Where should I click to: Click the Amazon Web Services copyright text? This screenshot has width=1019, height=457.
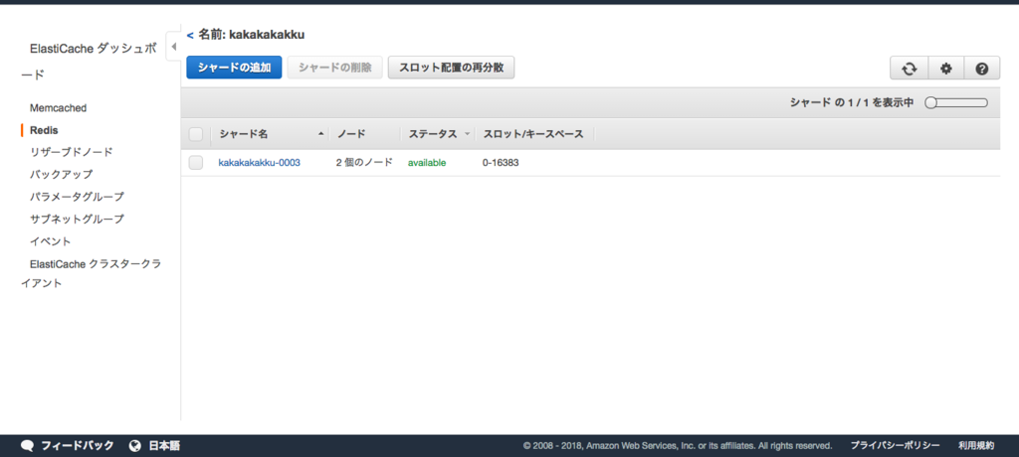tap(677, 446)
